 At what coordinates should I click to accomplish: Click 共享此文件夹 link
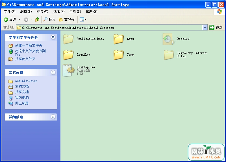tap(25, 59)
